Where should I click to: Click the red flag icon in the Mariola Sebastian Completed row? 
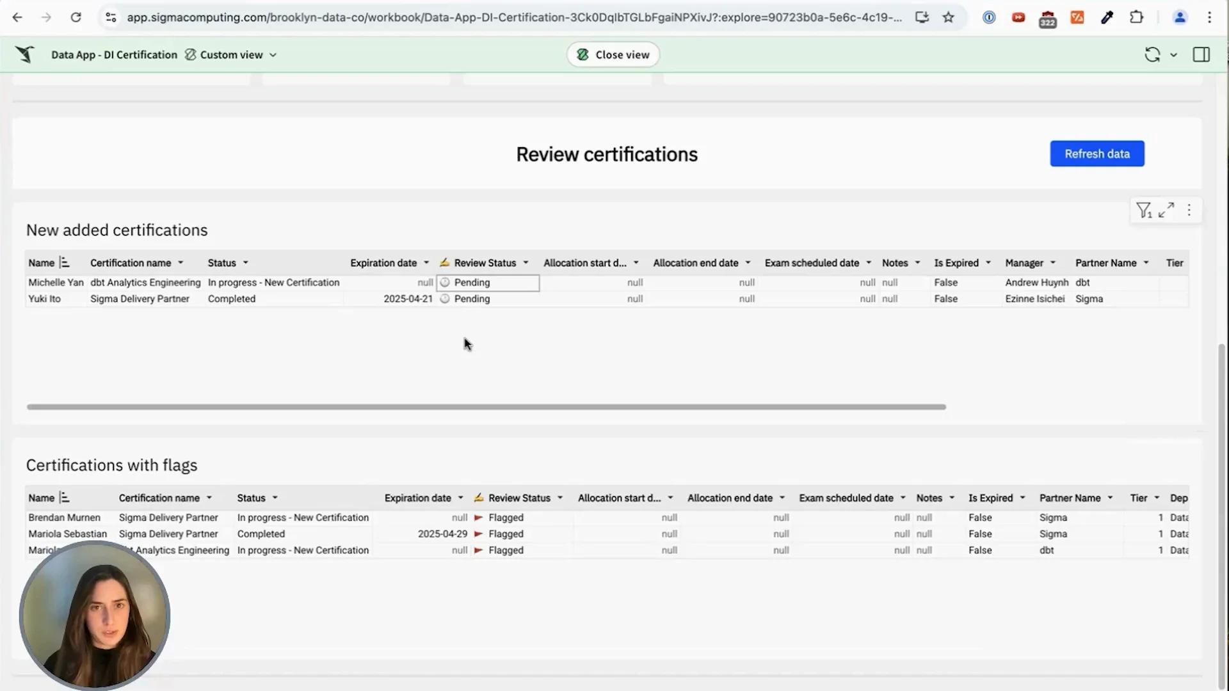tap(478, 534)
